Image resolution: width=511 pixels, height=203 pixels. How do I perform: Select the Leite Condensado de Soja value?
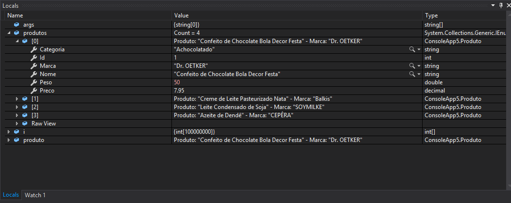pos(249,107)
